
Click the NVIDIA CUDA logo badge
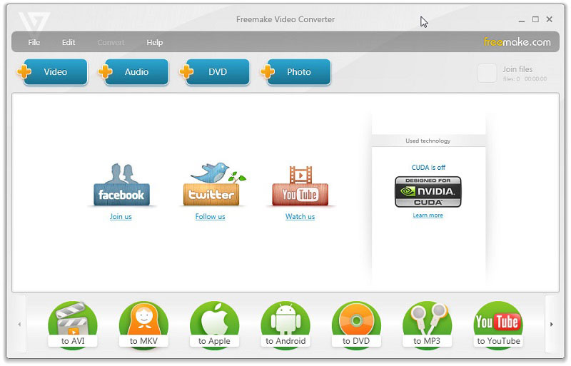click(428, 192)
